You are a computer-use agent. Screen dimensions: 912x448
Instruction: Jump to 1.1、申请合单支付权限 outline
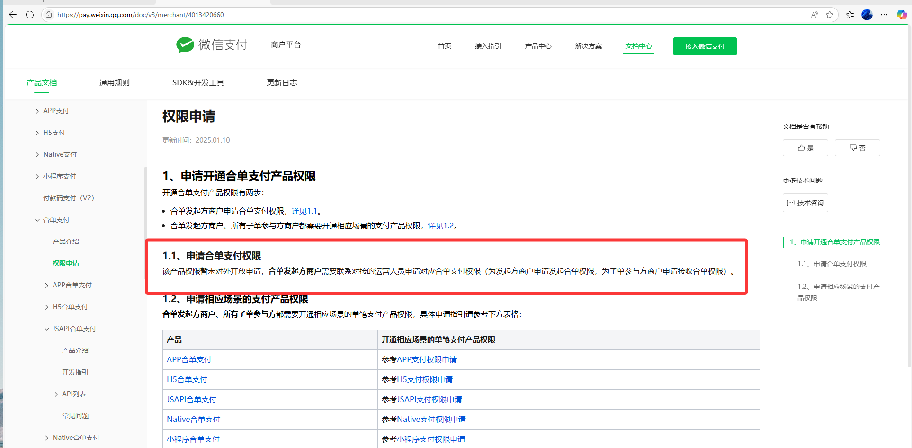[832, 264]
